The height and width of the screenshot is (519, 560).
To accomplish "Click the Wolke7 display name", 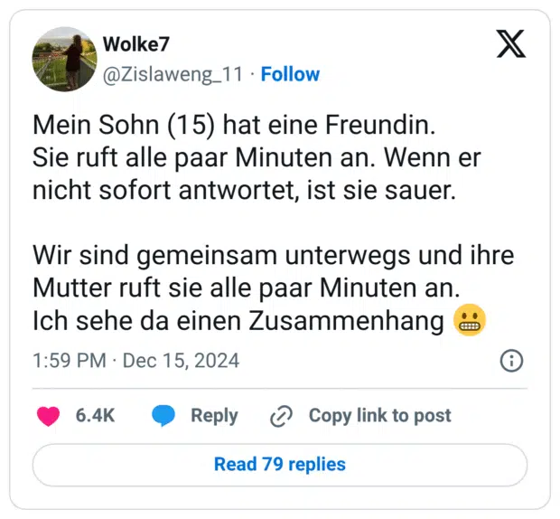I will (135, 44).
